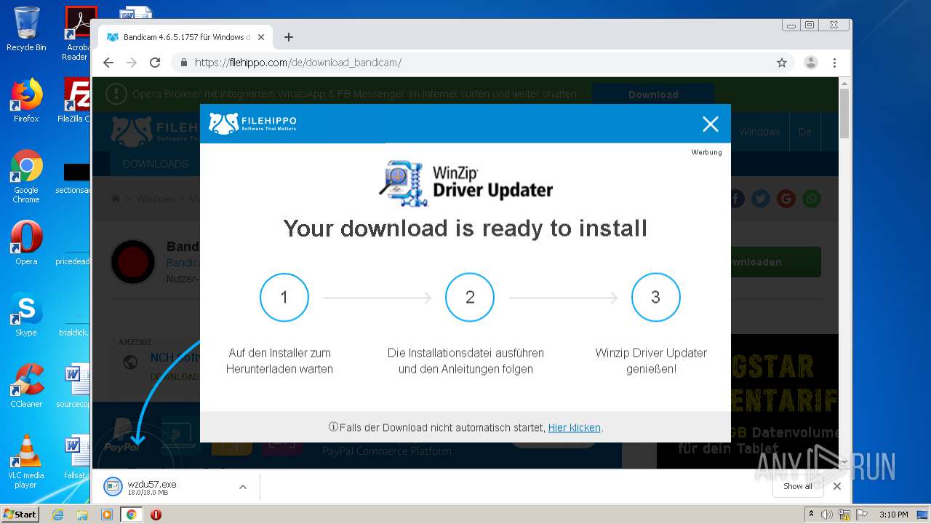Click the home icon in the breadcrumb

(116, 199)
